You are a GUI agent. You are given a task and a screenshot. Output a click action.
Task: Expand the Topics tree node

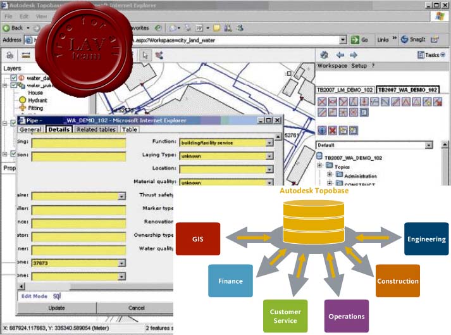320,165
